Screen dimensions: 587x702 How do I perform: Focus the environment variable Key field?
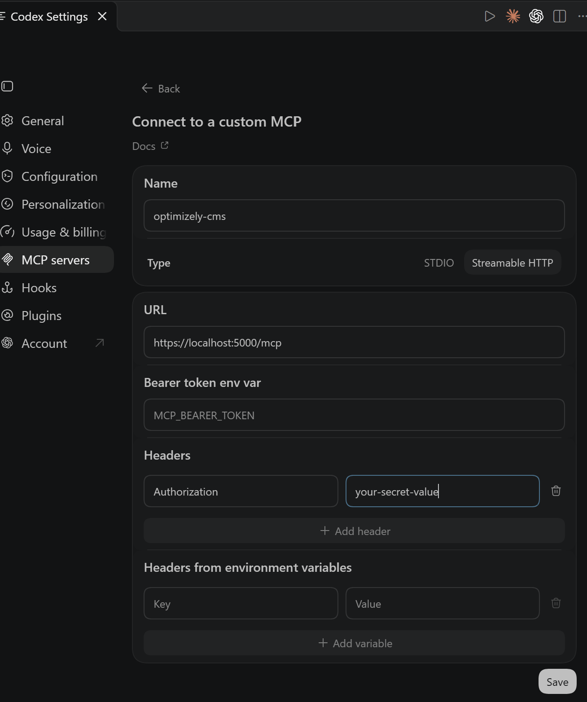coord(241,603)
